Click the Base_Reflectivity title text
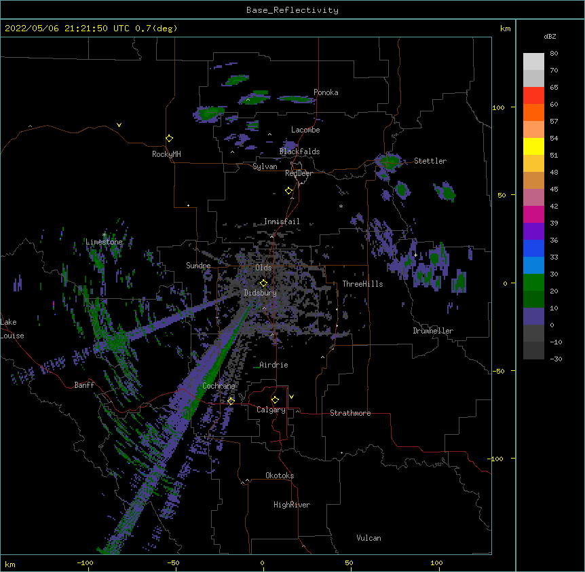585x572 pixels. (292, 10)
